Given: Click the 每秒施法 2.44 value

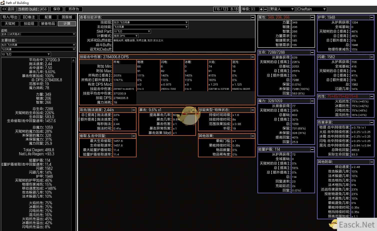Looking at the screenshot, I should click(x=116, y=124).
